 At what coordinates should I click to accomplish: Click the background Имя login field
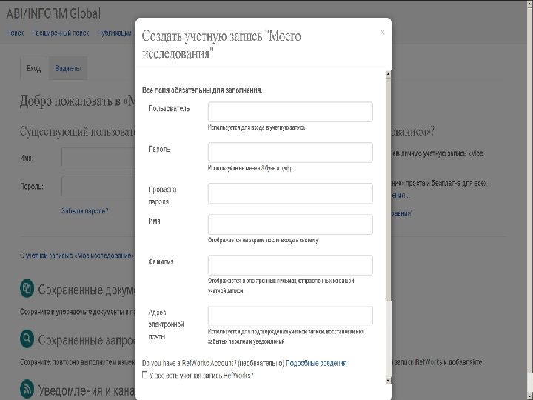[98, 158]
